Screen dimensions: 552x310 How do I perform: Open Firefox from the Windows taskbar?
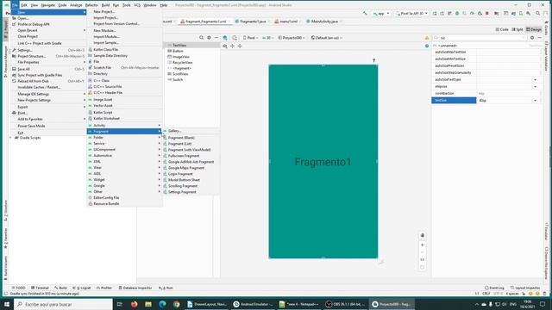(135, 304)
